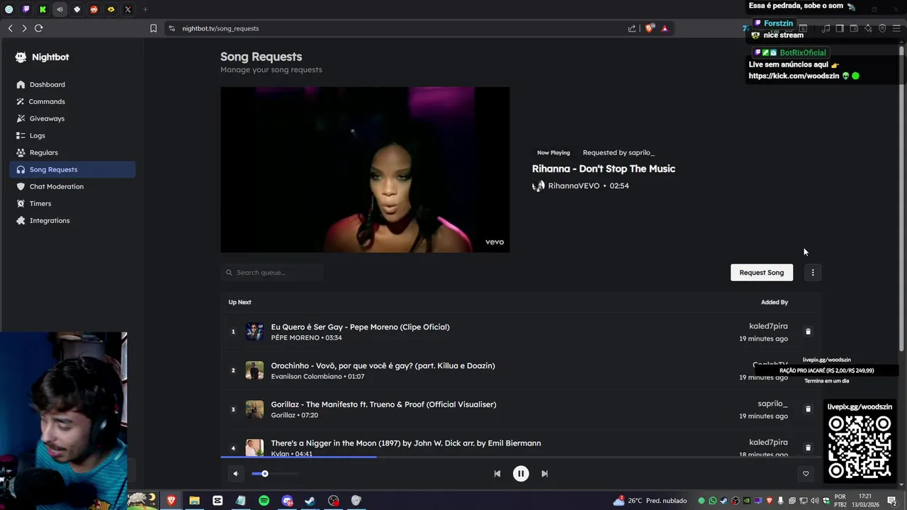Pause the current song

521,474
